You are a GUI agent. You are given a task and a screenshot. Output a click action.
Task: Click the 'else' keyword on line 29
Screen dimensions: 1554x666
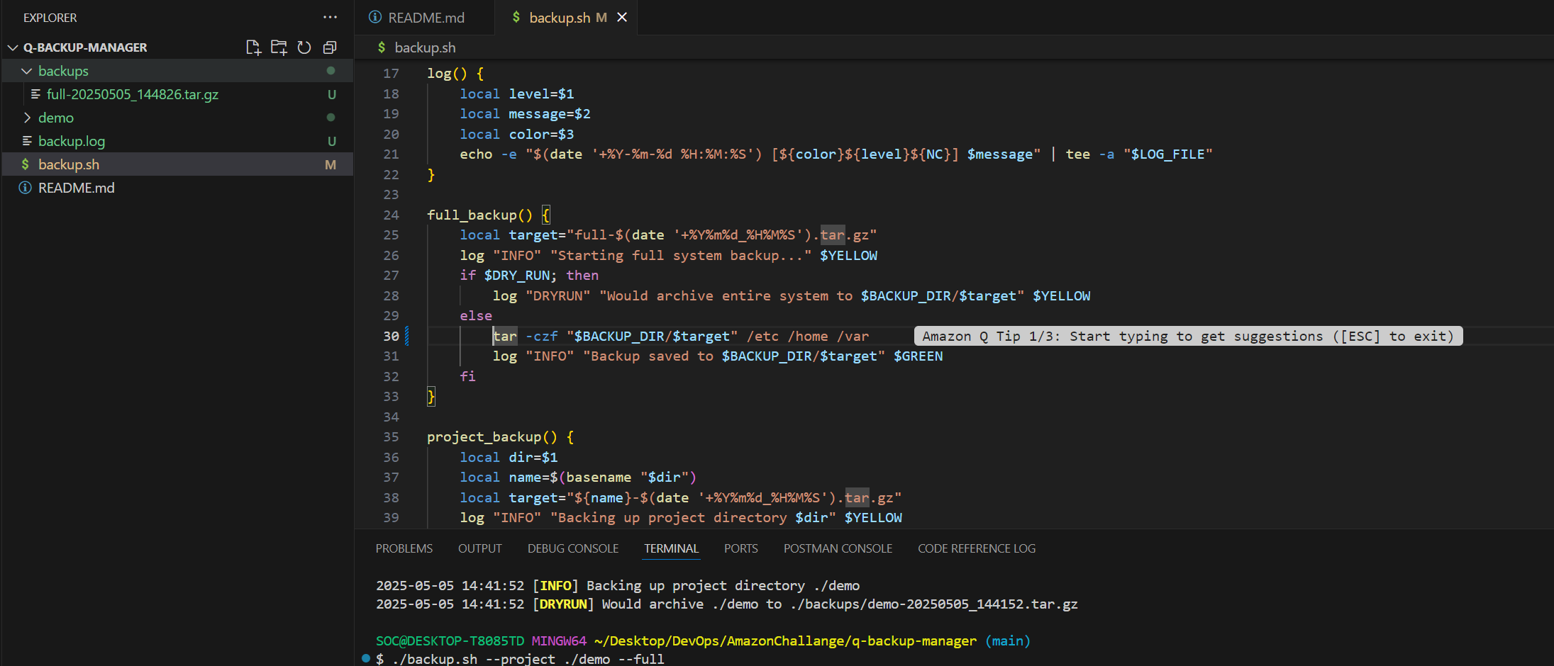click(x=476, y=315)
